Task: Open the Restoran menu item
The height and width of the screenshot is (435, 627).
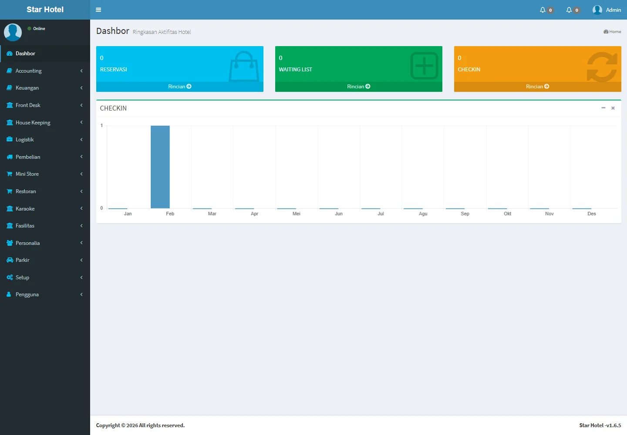Action: pos(26,191)
